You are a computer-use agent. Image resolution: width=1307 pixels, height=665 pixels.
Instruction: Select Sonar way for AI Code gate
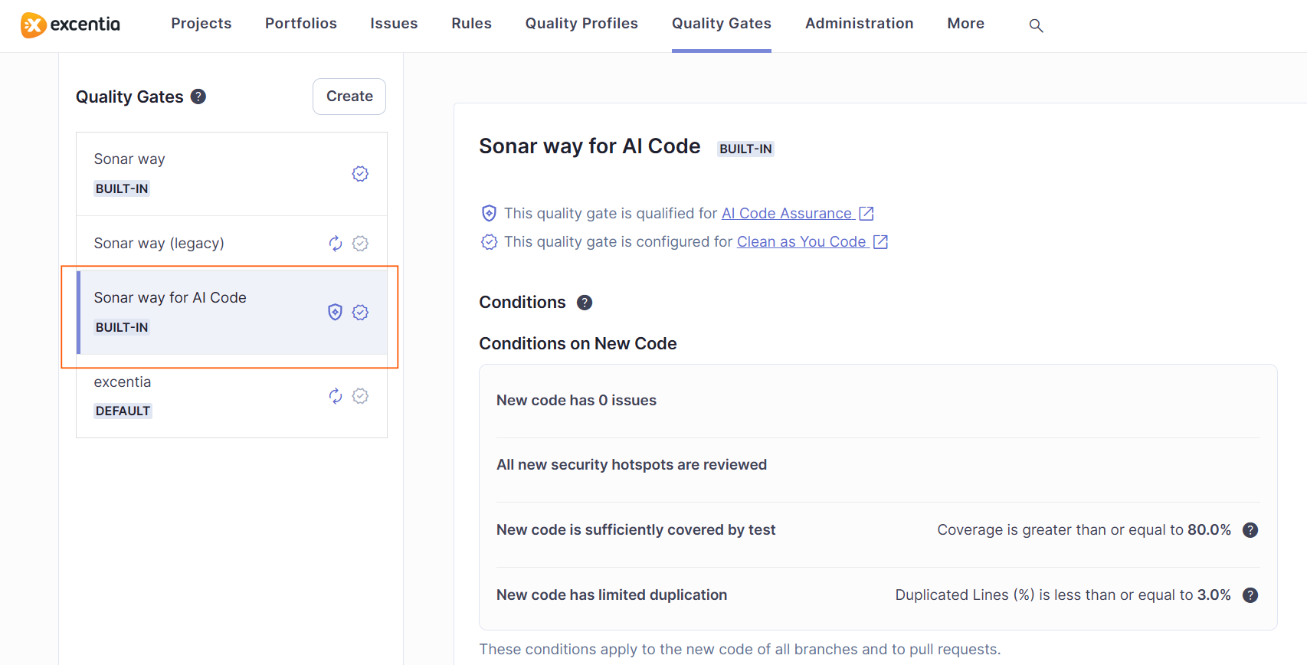pyautogui.click(x=231, y=312)
